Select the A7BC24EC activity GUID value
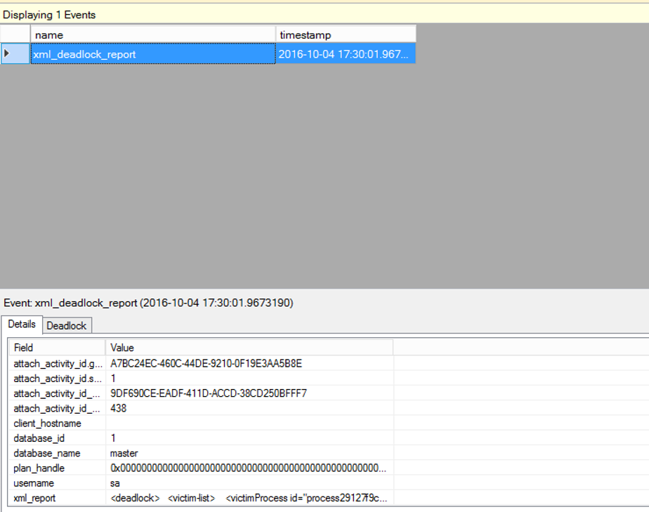 pyautogui.click(x=206, y=363)
